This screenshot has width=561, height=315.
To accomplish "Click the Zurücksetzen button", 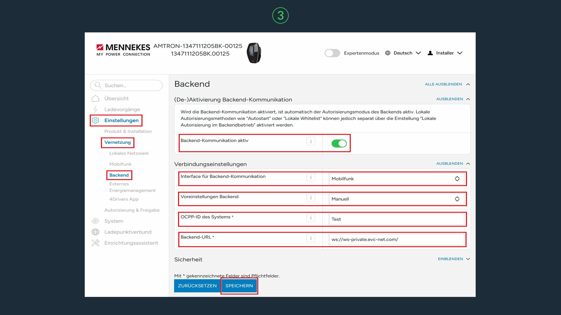I will [197, 286].
